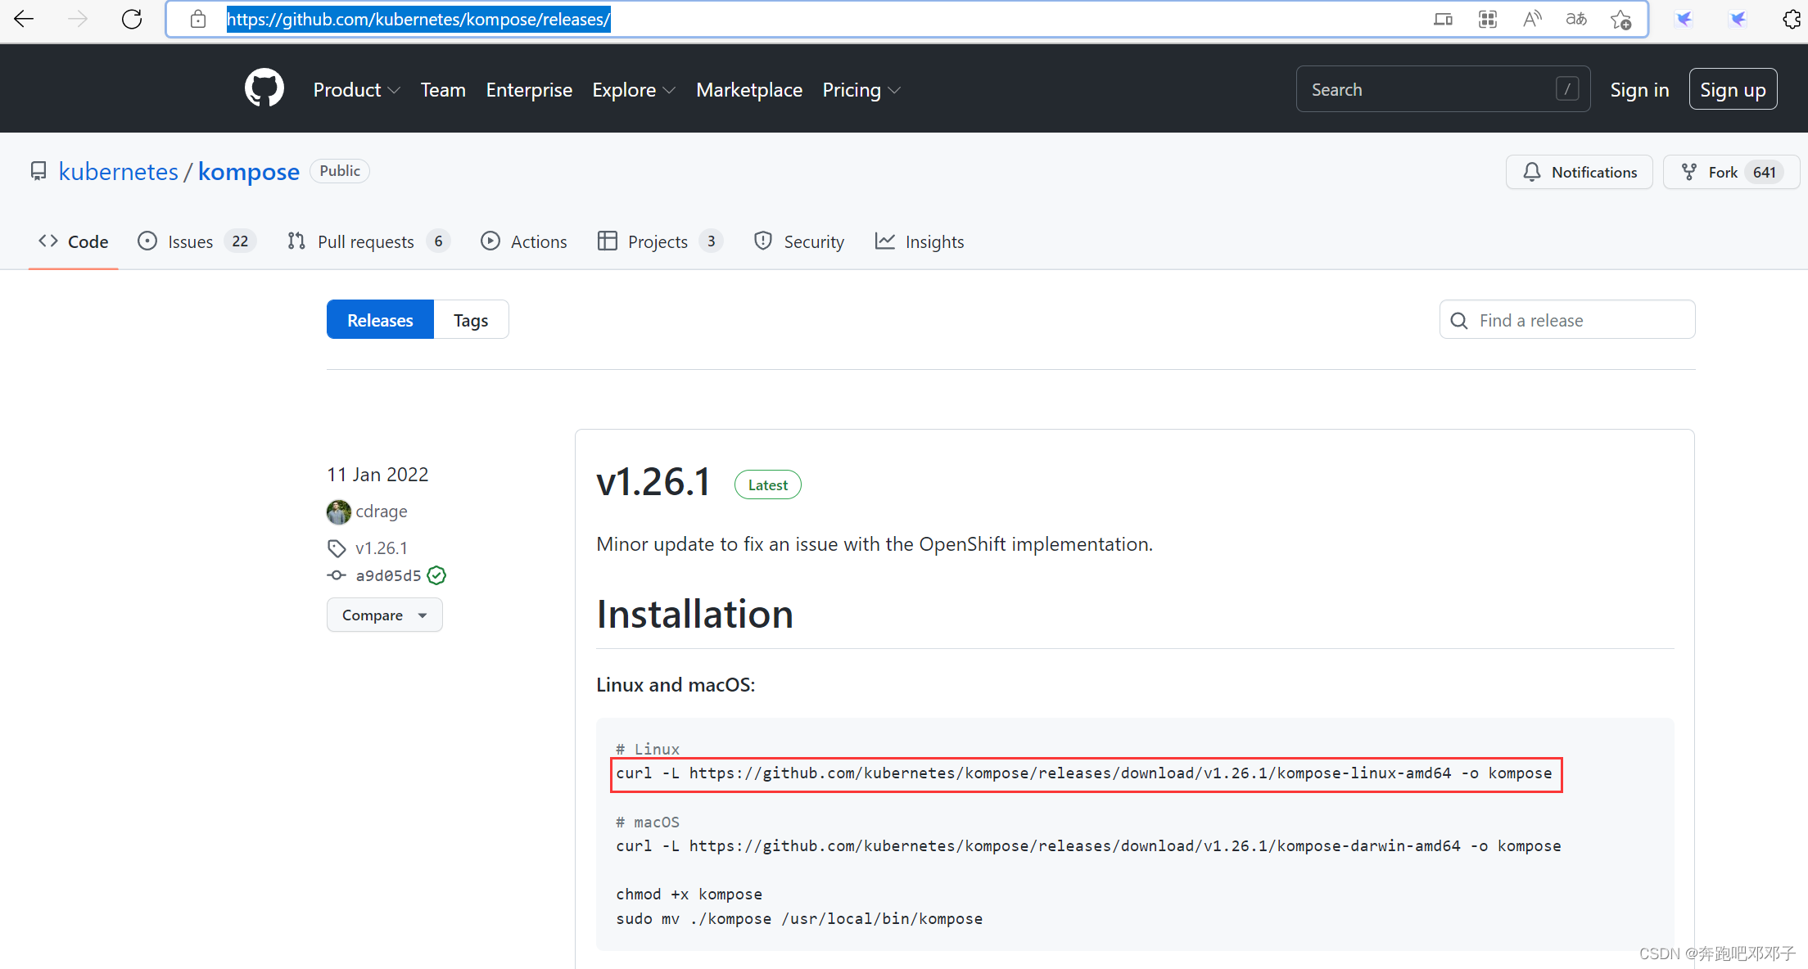Viewport: 1808px width, 969px height.
Task: Click cdrage's avatar image
Action: (338, 512)
